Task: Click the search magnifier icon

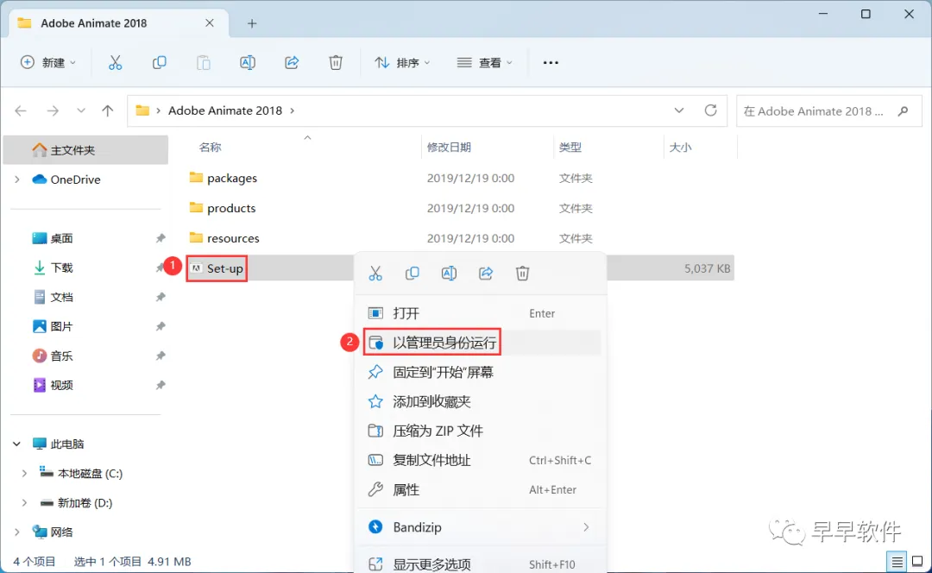Action: tap(903, 111)
